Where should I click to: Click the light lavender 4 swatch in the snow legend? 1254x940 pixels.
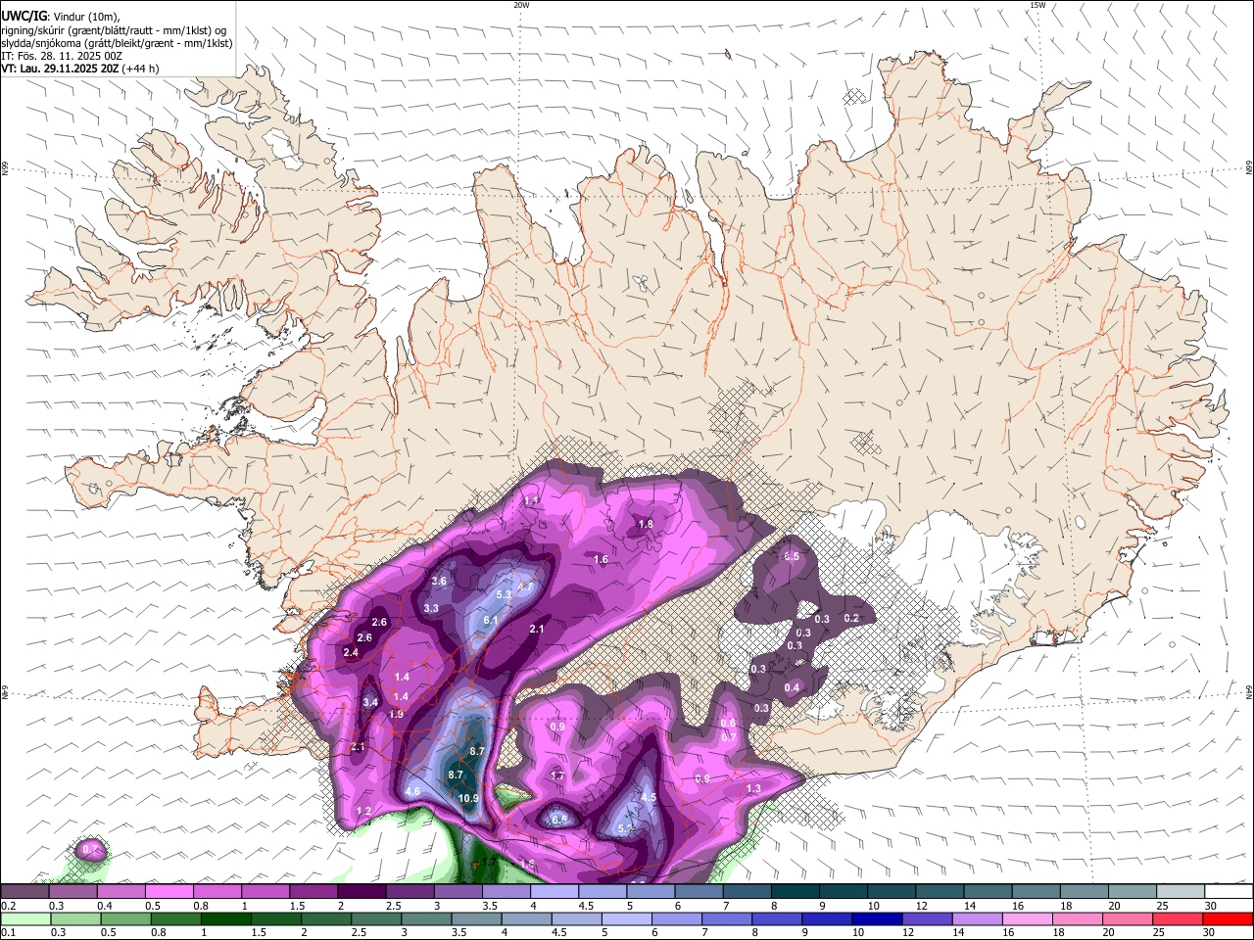tap(554, 891)
